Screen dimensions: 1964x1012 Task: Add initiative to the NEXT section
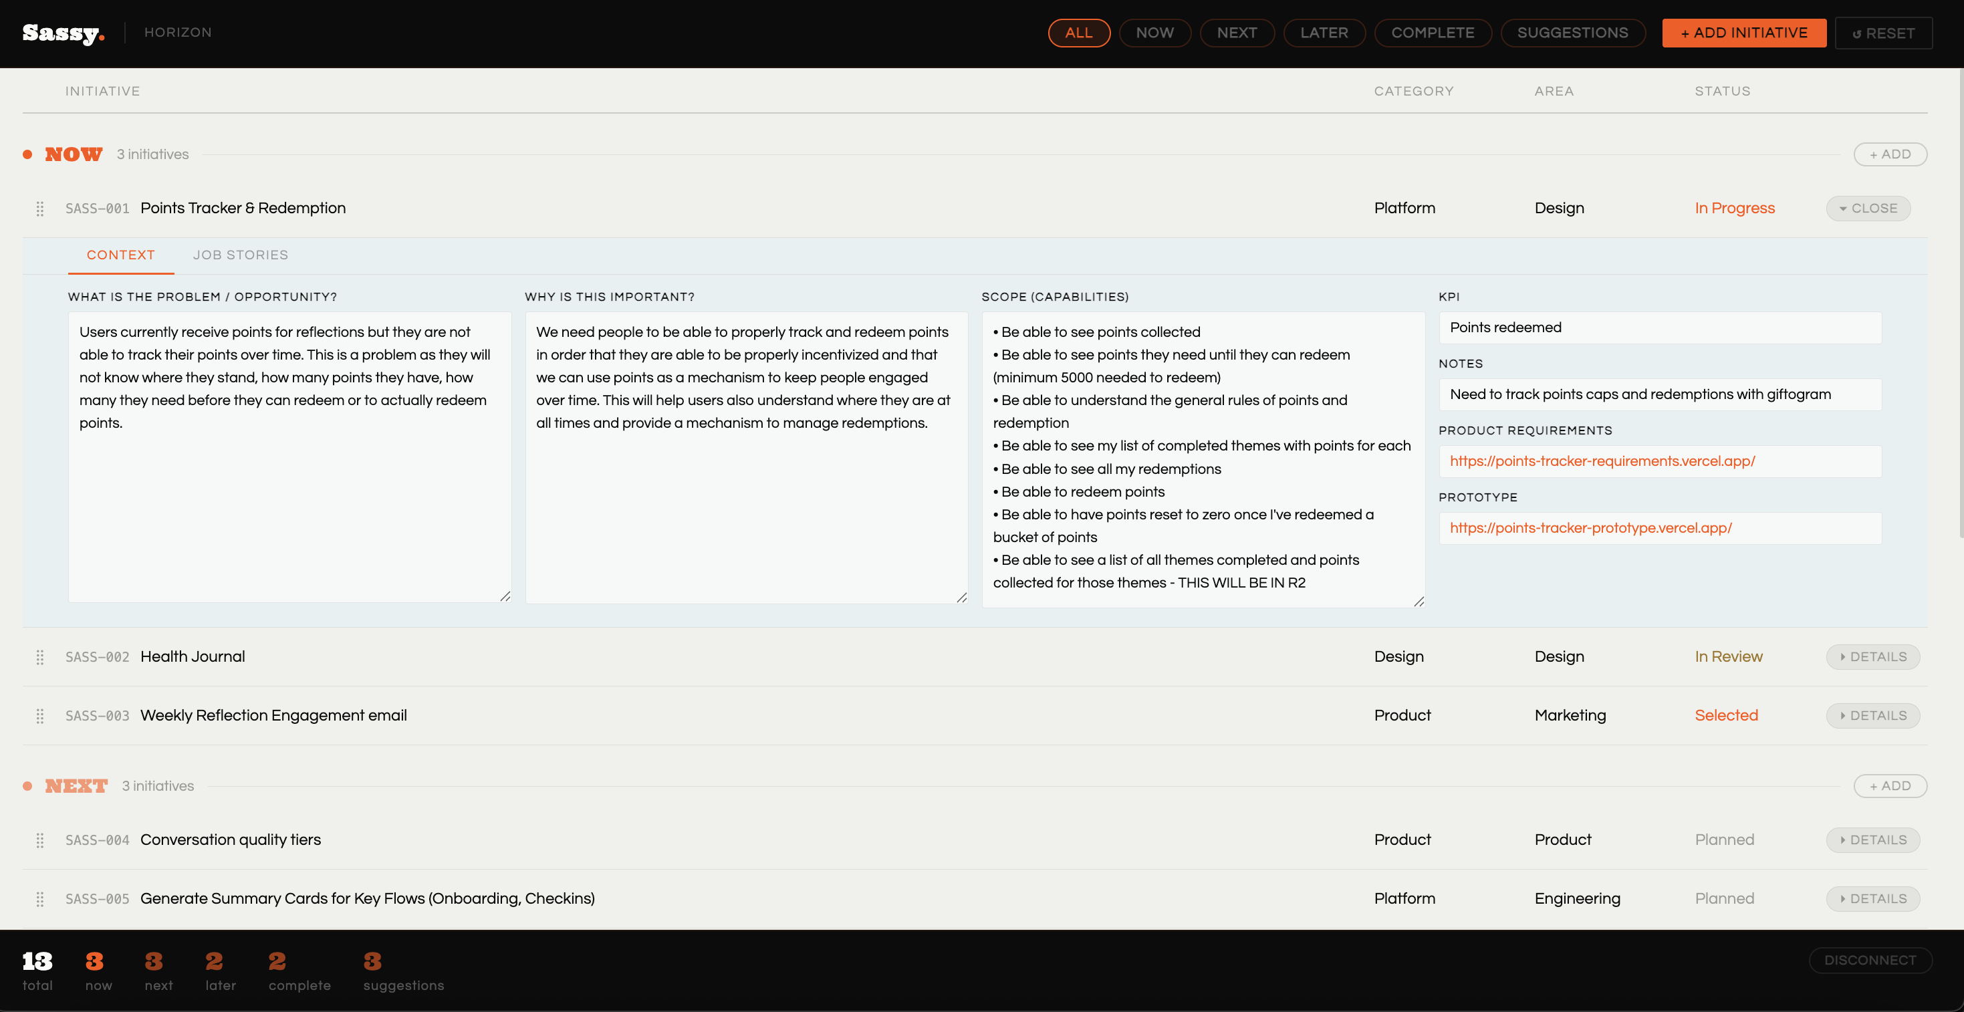1890,785
